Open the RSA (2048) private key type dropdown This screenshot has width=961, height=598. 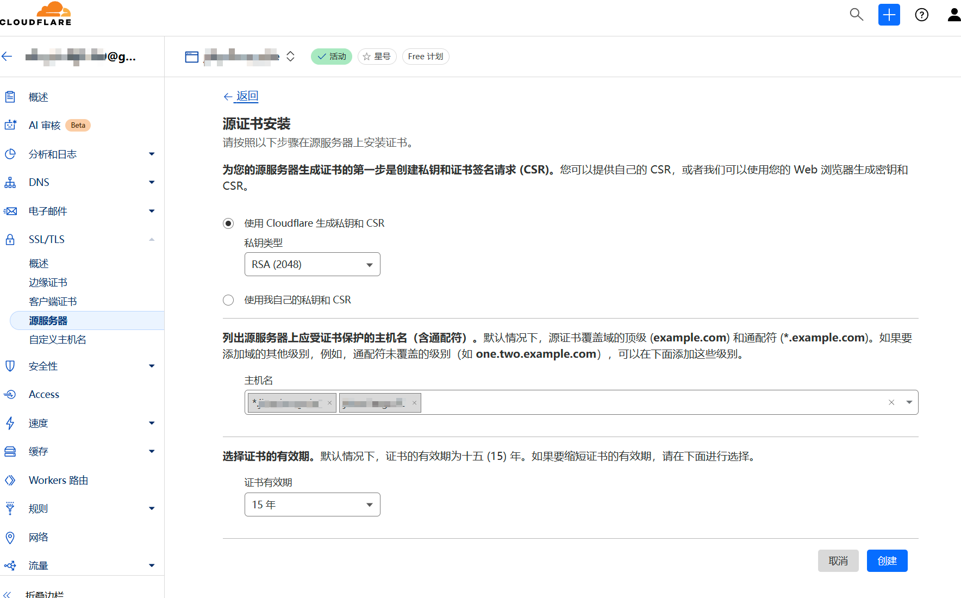pyautogui.click(x=312, y=264)
